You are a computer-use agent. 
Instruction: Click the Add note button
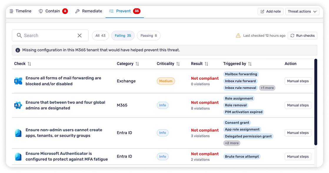(270, 11)
